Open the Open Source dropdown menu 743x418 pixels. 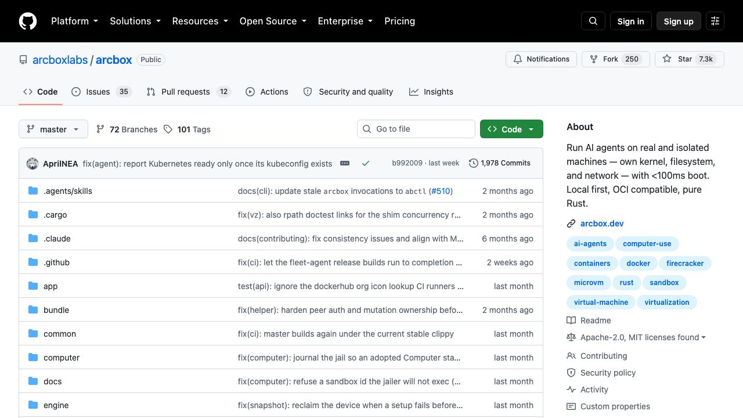point(273,21)
